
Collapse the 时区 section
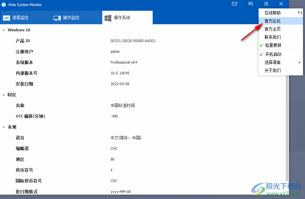click(x=3, y=95)
